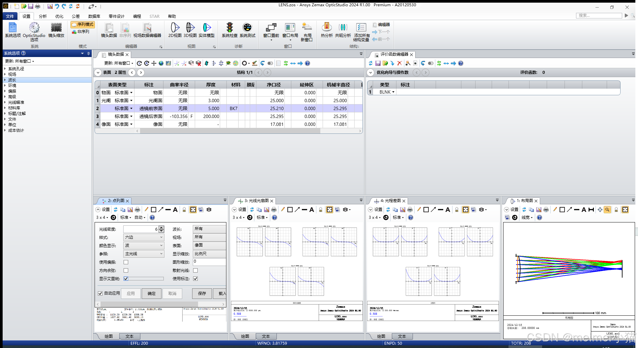Image resolution: width=638 pixels, height=348 pixels.
Task: Click the 非序列 mode button
Action: [x=80, y=32]
